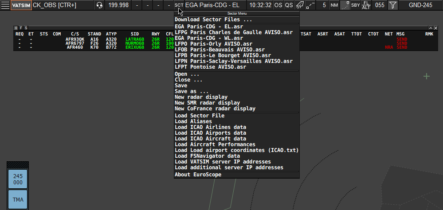Change the 5 range value
443x210 pixels.
point(322,5)
